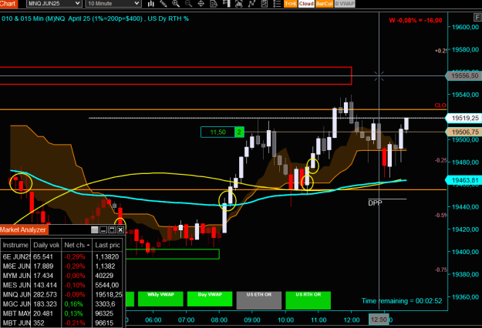Open the 10 Minute interval dropdown

pos(113,3)
